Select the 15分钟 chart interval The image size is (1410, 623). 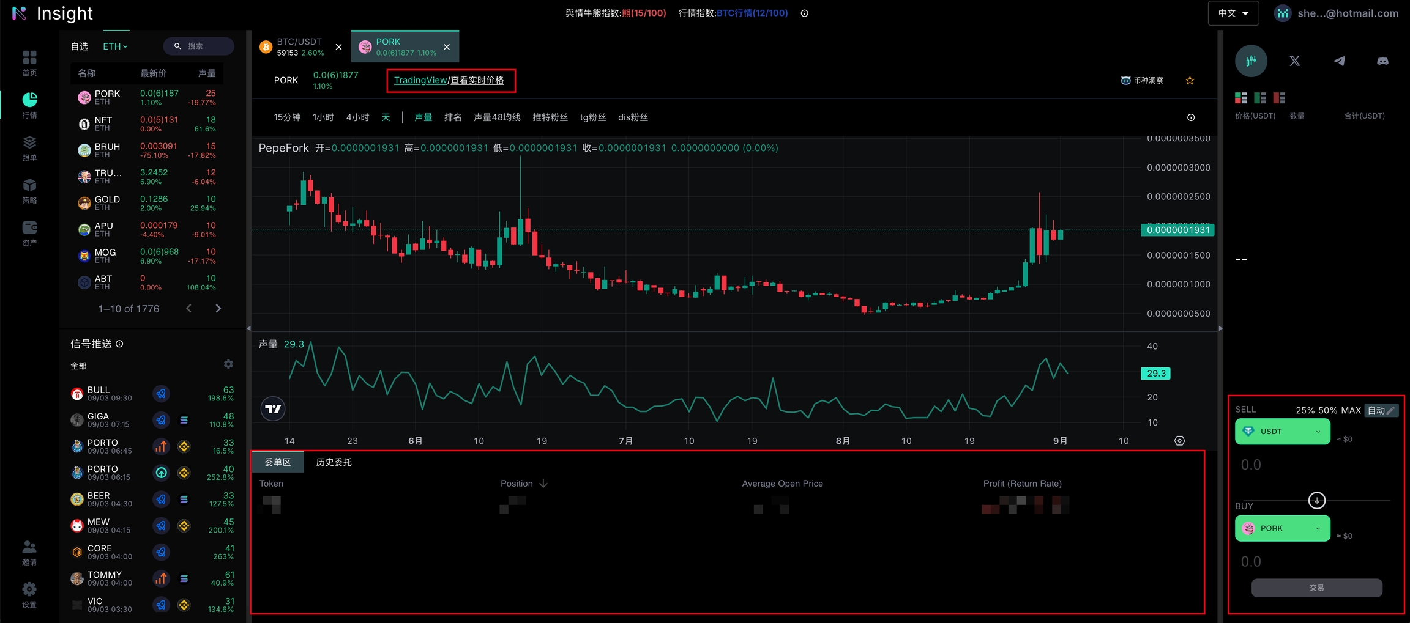coord(287,117)
